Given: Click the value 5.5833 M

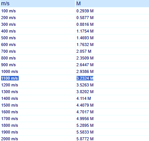Looking at the screenshot, I should coord(85,132).
